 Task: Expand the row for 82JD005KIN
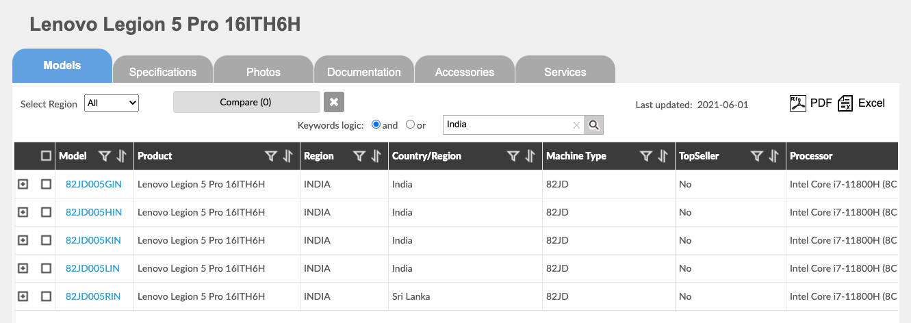(23, 240)
